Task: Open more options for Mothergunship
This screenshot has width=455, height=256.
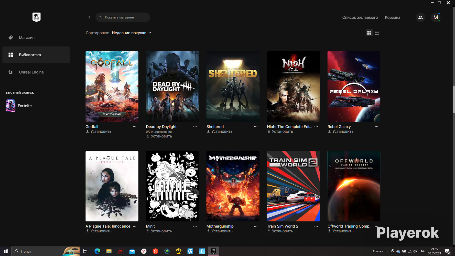Action: tap(256, 226)
